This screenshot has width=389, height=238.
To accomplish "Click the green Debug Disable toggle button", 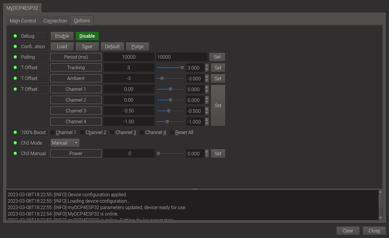I will coord(87,36).
